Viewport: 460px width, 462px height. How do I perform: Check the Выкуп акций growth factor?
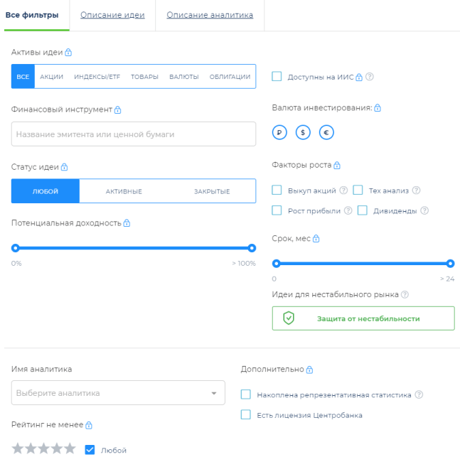click(x=277, y=190)
